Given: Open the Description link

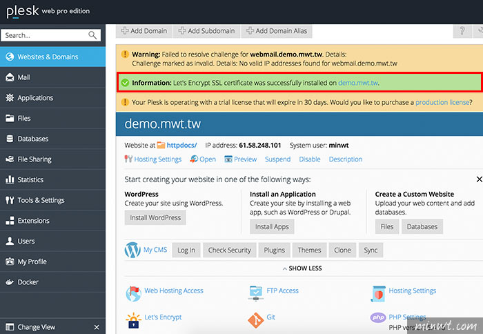Looking at the screenshot, I should click(346, 159).
